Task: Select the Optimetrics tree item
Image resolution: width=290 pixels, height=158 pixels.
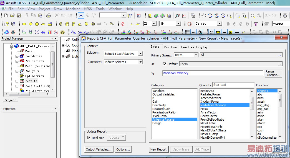Action: click(x=34, y=76)
